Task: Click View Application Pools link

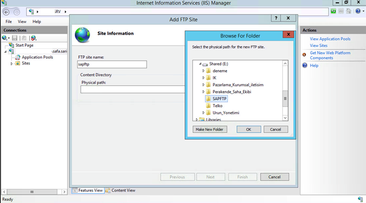Action: 330,39
